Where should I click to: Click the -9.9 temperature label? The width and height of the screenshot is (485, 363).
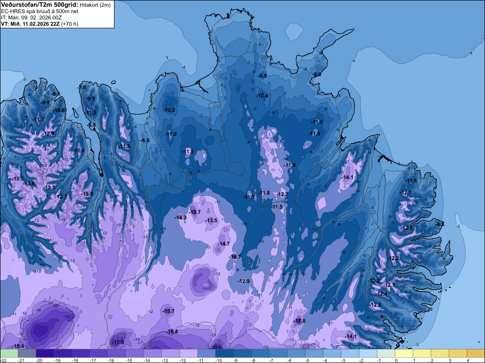[46, 102]
